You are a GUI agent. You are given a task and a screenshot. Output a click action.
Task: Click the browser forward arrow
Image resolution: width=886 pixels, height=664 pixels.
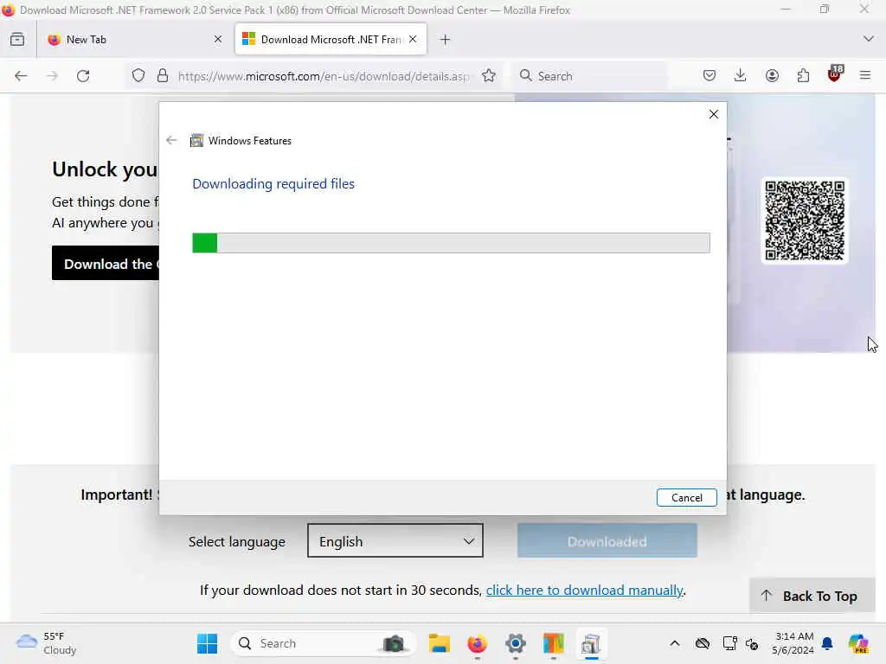point(52,76)
